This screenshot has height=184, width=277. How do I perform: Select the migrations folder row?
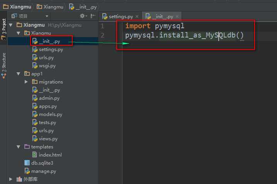pyautogui.click(x=53, y=82)
